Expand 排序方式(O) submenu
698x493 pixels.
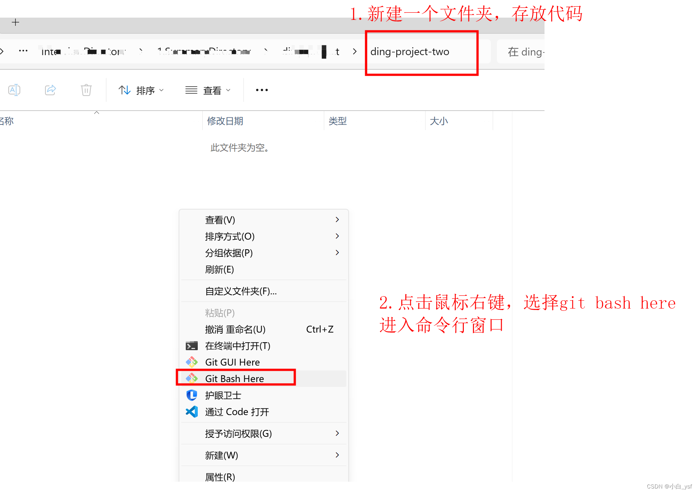coord(263,236)
